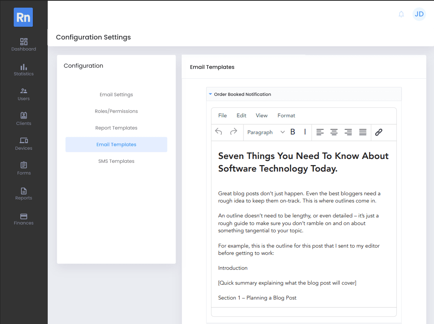Click the redo arrow in editor toolbar
The image size is (434, 324).
(234, 132)
